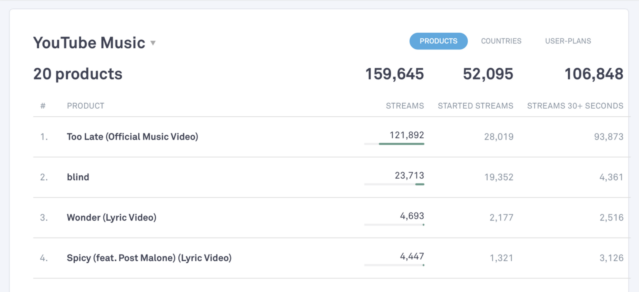Sort by Streams 30+ Seconds header
The width and height of the screenshot is (639, 292).
pyautogui.click(x=575, y=106)
